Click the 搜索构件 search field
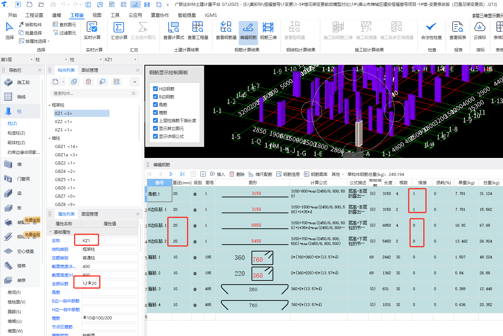 coord(94,93)
